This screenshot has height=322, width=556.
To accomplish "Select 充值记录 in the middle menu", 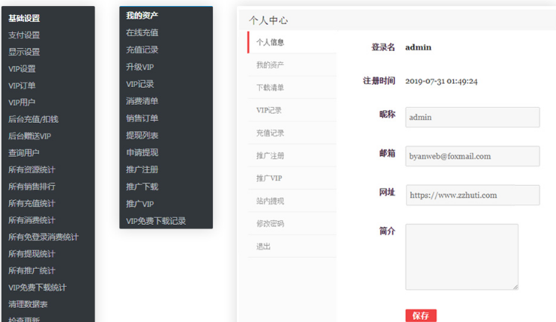I will coord(142,50).
